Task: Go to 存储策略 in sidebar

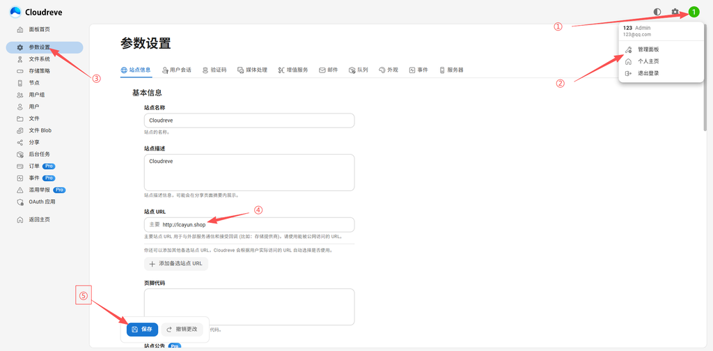Action: coord(45,71)
